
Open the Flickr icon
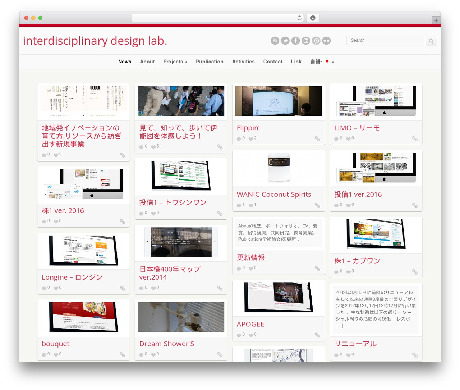(x=326, y=41)
